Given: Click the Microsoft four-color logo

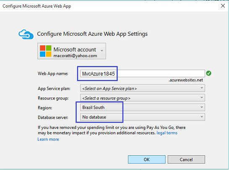Looking at the screenshot, I should 46,51.
